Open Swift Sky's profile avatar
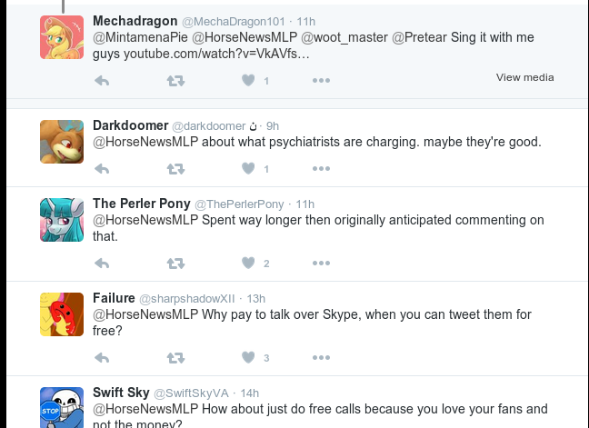589x428 pixels. 62,406
